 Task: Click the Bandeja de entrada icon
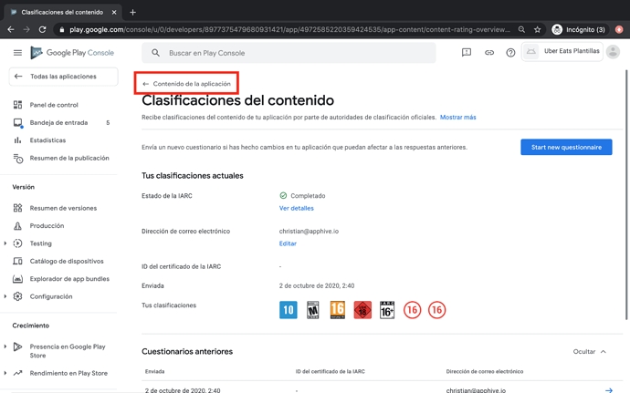click(x=17, y=123)
